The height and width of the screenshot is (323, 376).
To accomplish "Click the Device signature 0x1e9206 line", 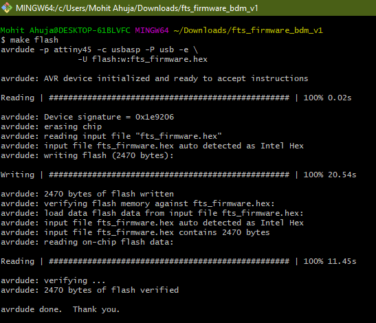I will [87, 117].
